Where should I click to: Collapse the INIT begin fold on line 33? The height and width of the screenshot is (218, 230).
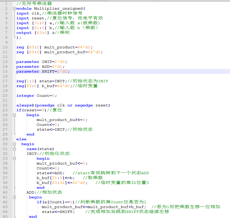pyautogui.click(x=14, y=158)
